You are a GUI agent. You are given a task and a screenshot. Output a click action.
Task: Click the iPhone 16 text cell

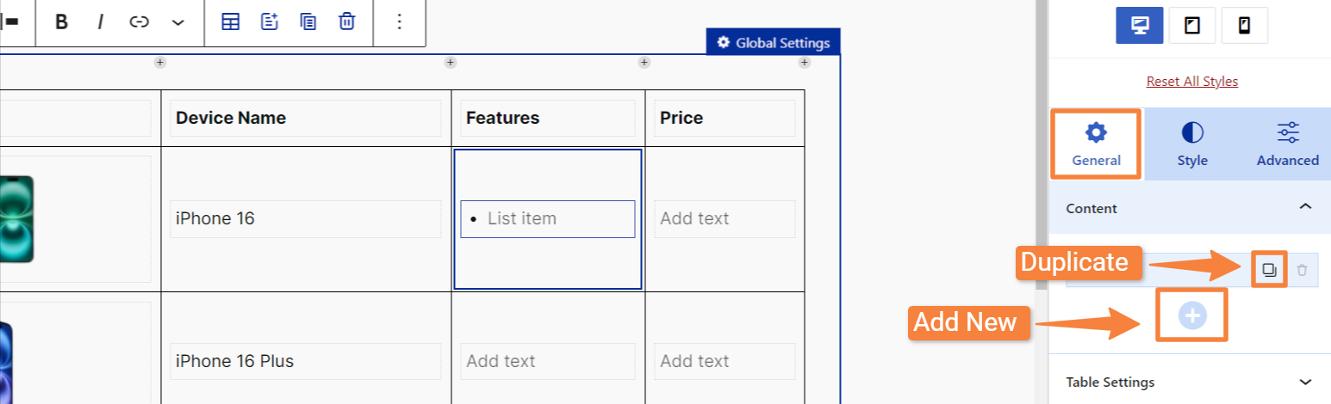306,218
